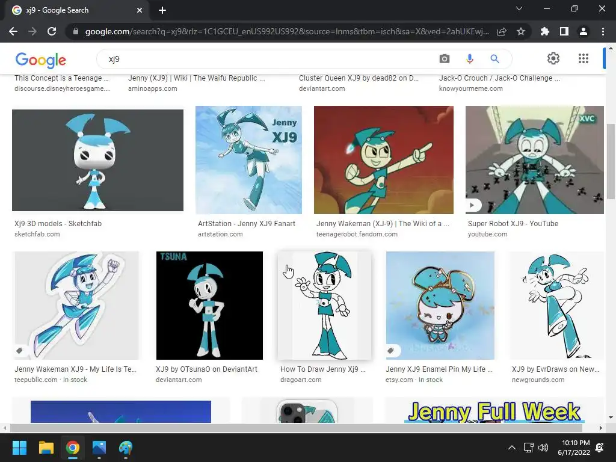Click the teenagerobot.fandom.com source text
The width and height of the screenshot is (616, 462).
click(357, 234)
